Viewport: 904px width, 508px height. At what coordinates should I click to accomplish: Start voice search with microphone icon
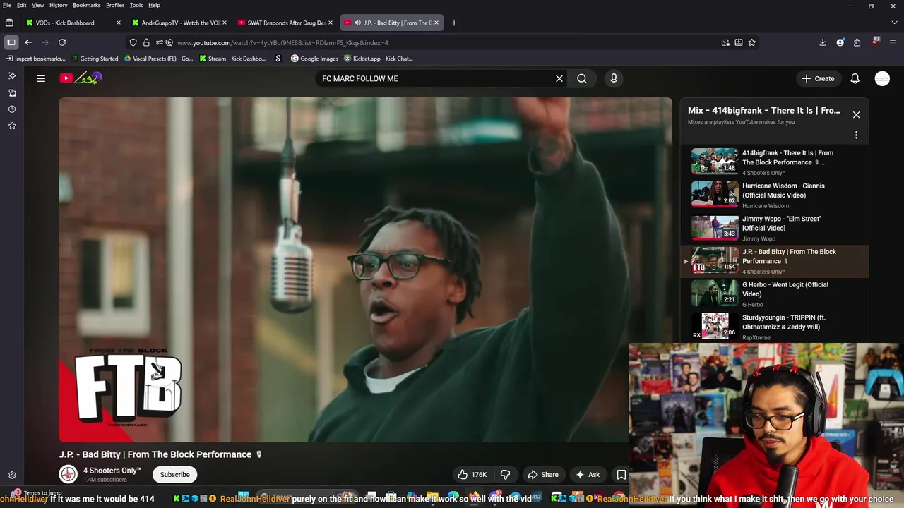pos(614,78)
